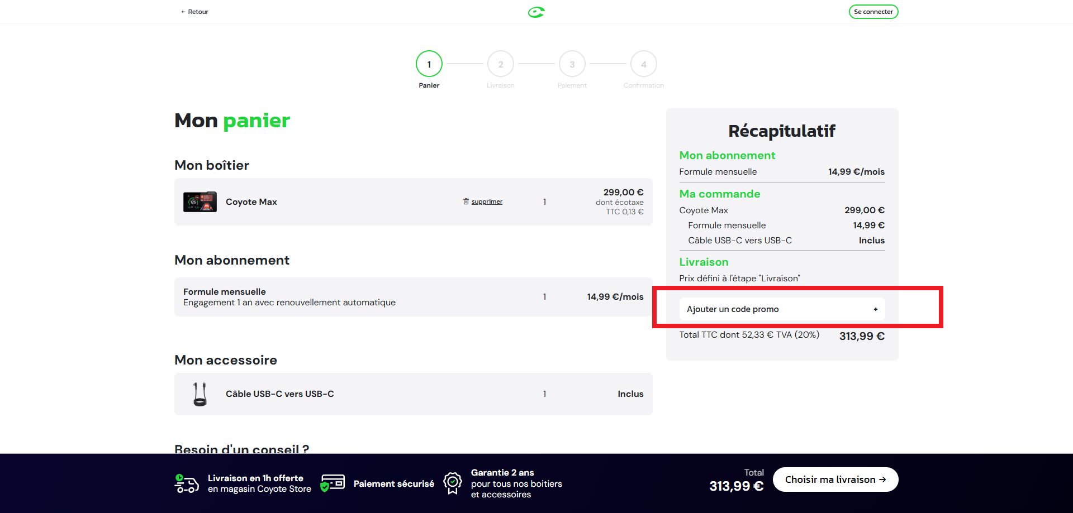Image resolution: width=1073 pixels, height=513 pixels.
Task: Click the Paiement sécurisé footer text
Action: tap(394, 484)
